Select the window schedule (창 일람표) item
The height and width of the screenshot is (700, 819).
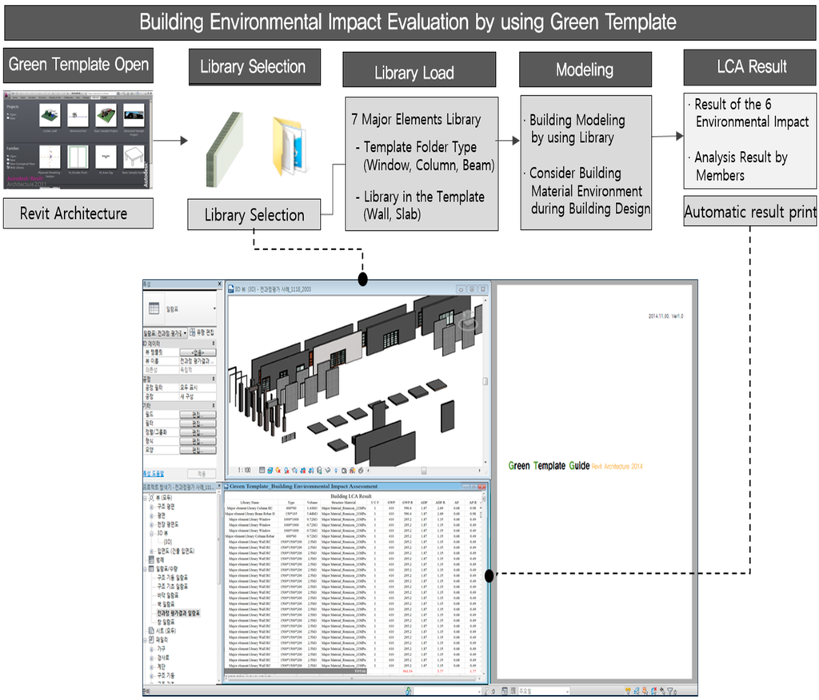pos(166,622)
